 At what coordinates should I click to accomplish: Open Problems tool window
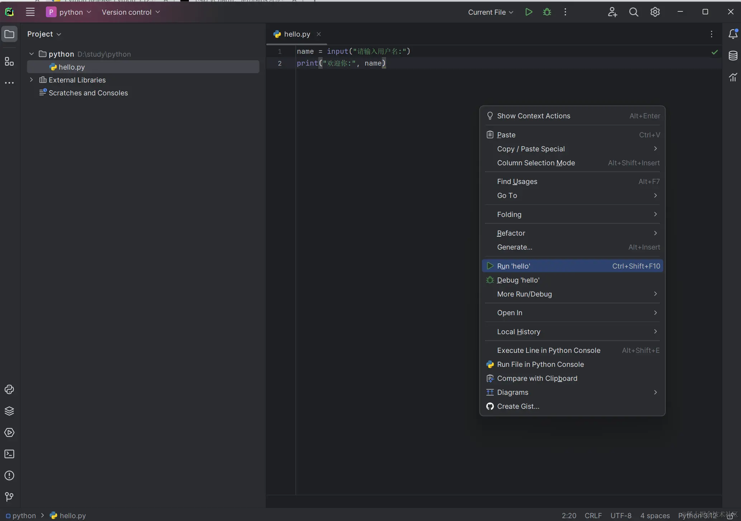point(9,475)
